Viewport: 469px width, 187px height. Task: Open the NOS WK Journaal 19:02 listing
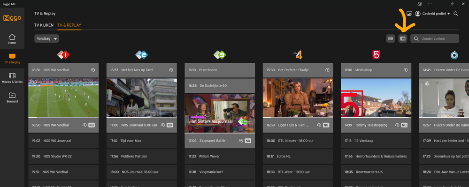[x=63, y=141]
